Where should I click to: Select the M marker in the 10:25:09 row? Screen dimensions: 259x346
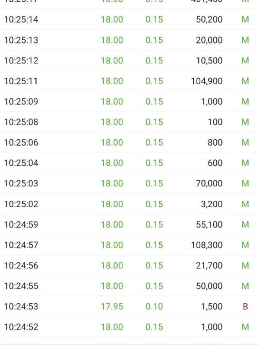(x=245, y=102)
